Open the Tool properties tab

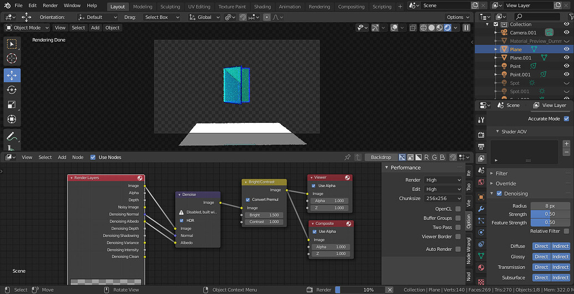click(x=481, y=120)
